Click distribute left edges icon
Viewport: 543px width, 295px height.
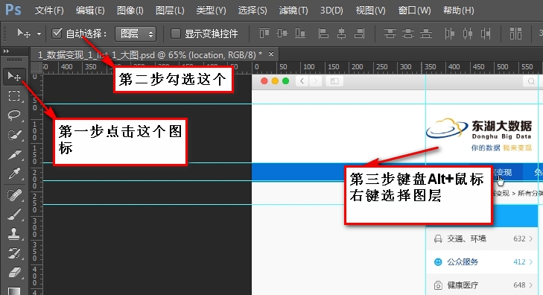coord(449,34)
